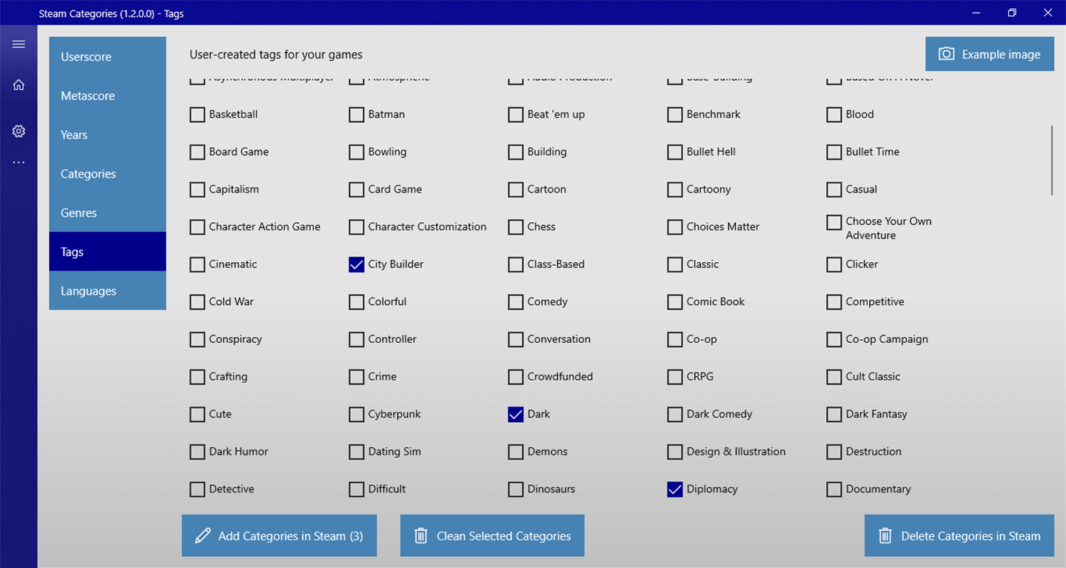
Task: Uncheck the Dark tag checkbox
Action: (516, 415)
